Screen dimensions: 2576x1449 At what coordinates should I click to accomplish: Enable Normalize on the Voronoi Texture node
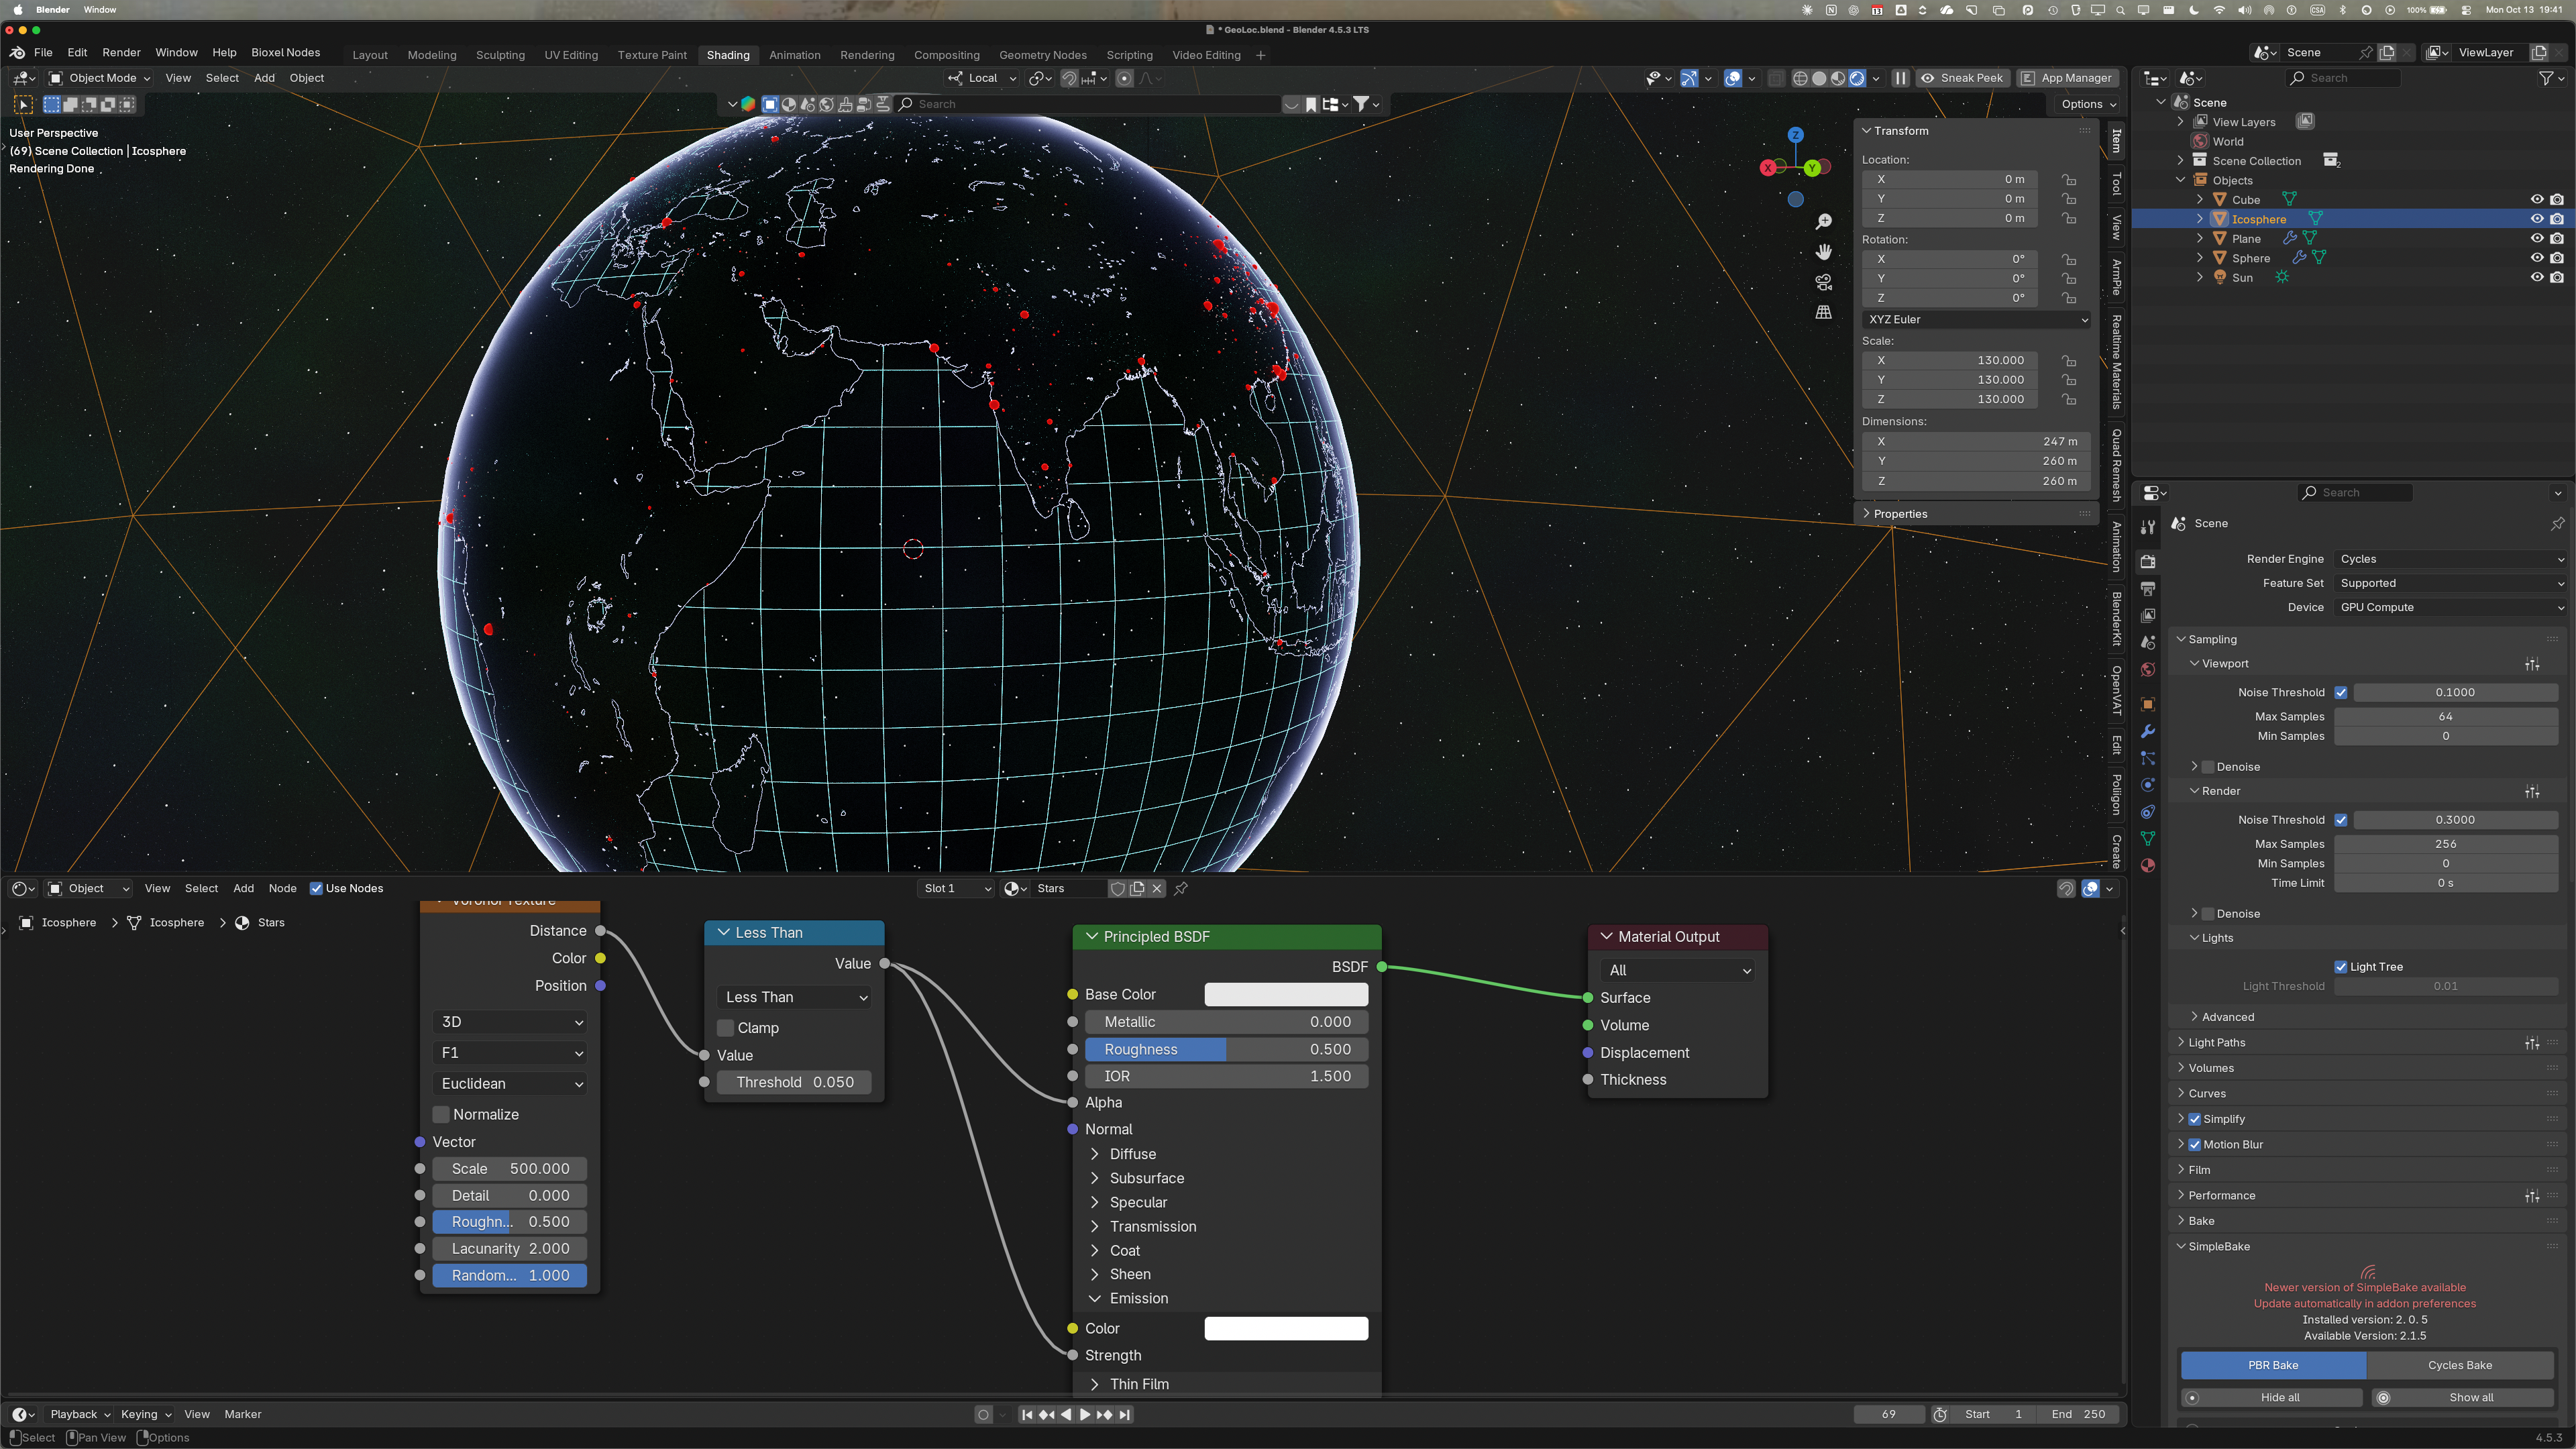[441, 1115]
